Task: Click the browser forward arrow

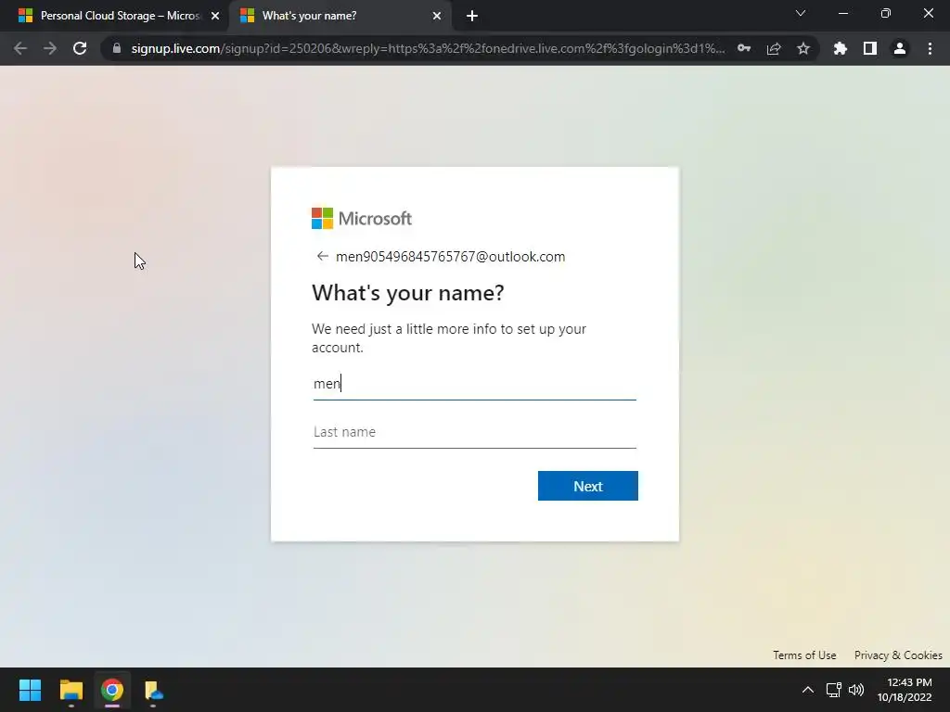Action: [50, 48]
